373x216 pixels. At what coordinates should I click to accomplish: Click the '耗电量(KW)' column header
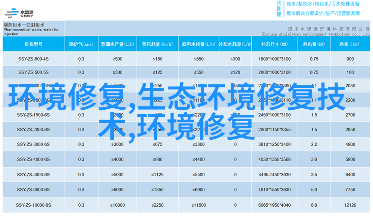point(314,44)
